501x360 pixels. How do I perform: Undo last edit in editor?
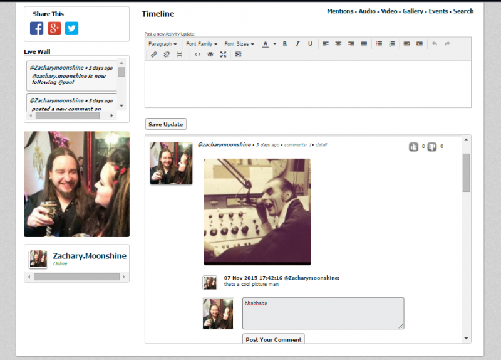coord(435,44)
